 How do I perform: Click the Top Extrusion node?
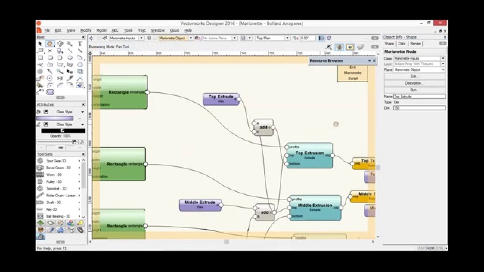[310, 155]
